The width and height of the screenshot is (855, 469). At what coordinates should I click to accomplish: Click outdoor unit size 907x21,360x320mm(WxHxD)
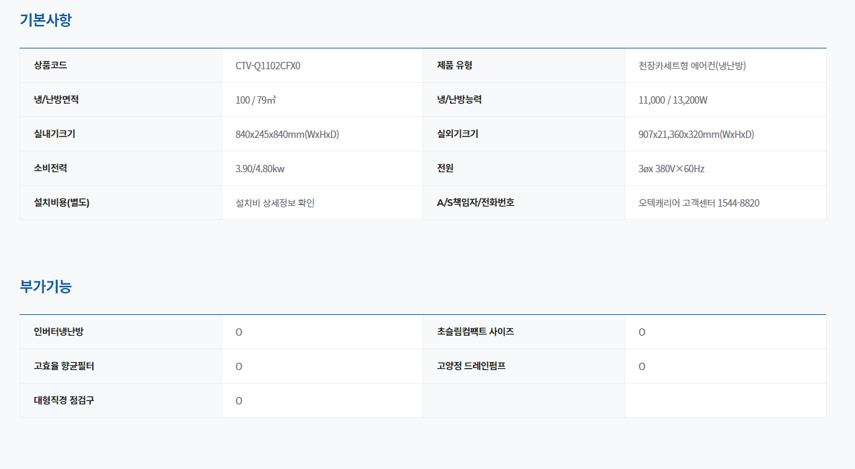(696, 135)
